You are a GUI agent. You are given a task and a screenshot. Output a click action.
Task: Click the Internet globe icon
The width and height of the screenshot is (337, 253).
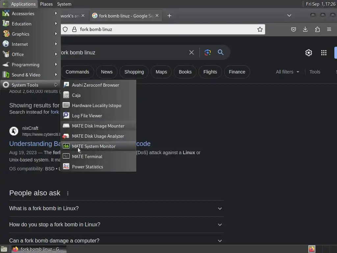coord(6,44)
